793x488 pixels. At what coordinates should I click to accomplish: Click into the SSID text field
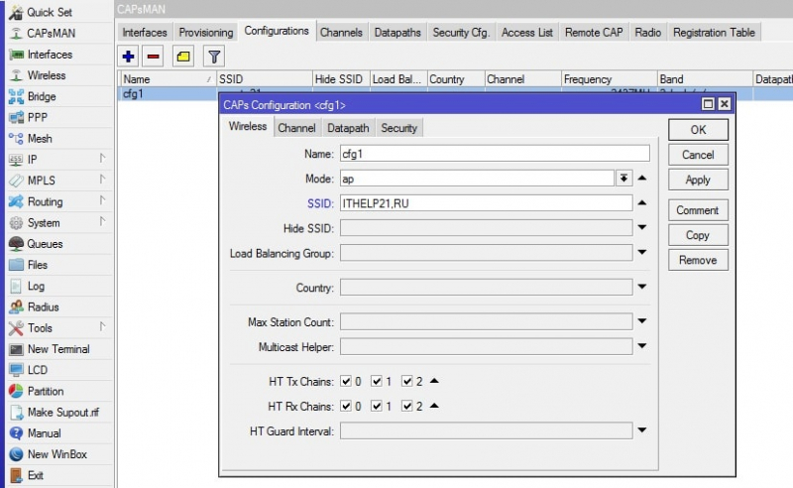coord(485,203)
